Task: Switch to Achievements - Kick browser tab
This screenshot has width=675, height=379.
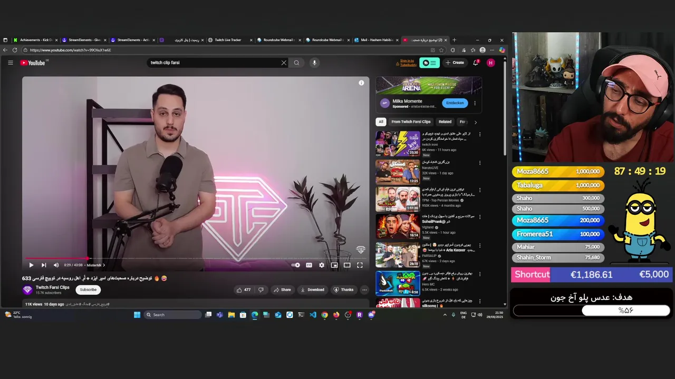Action: coord(35,40)
